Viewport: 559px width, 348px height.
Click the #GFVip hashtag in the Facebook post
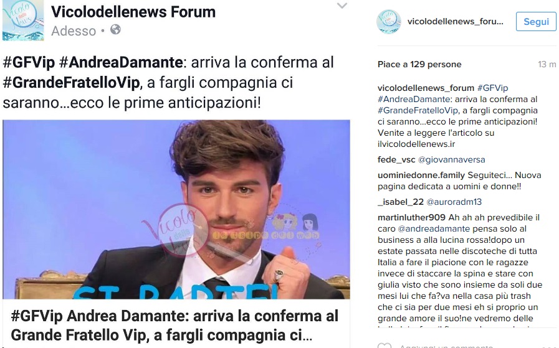point(29,63)
